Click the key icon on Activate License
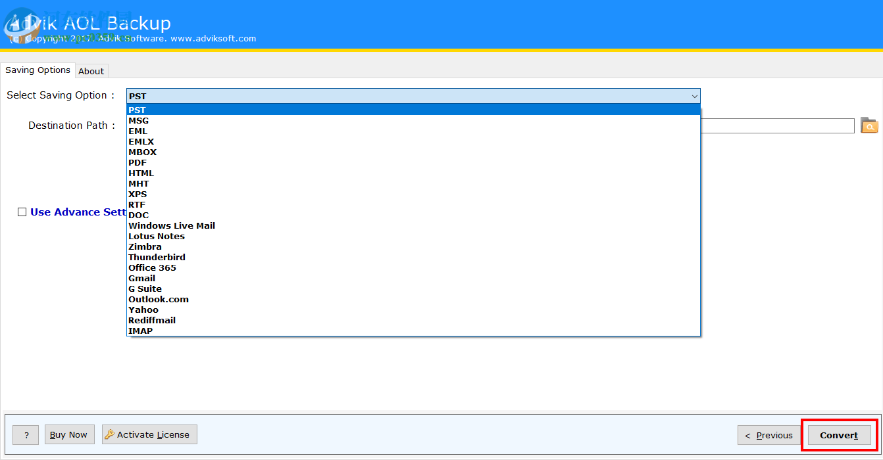 [109, 434]
